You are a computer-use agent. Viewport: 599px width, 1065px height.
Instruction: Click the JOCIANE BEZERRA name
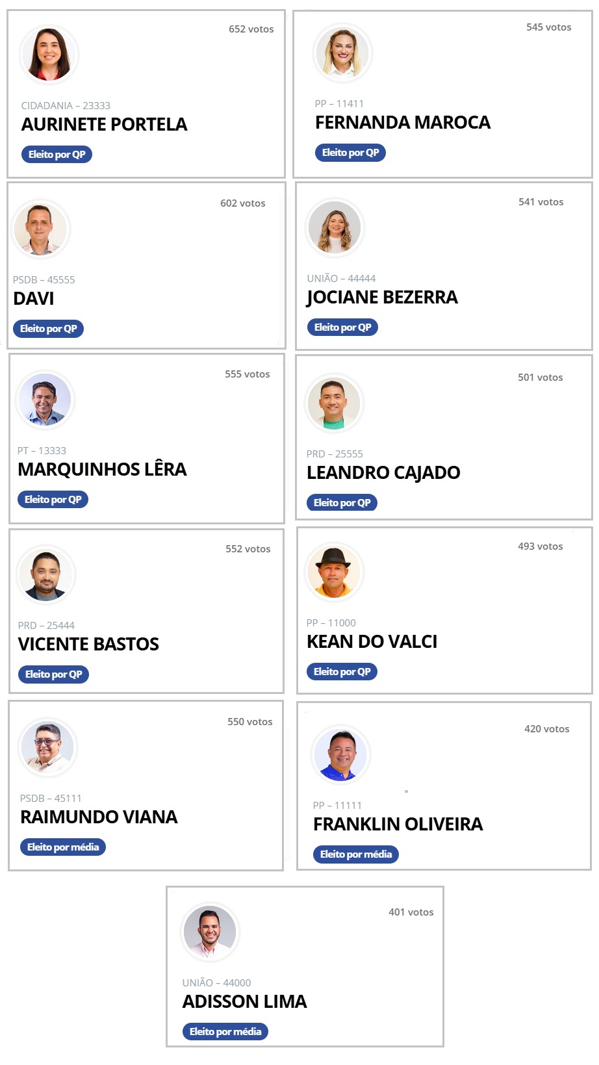[382, 298]
